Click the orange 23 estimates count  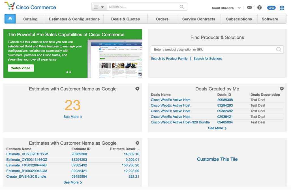(x=72, y=105)
